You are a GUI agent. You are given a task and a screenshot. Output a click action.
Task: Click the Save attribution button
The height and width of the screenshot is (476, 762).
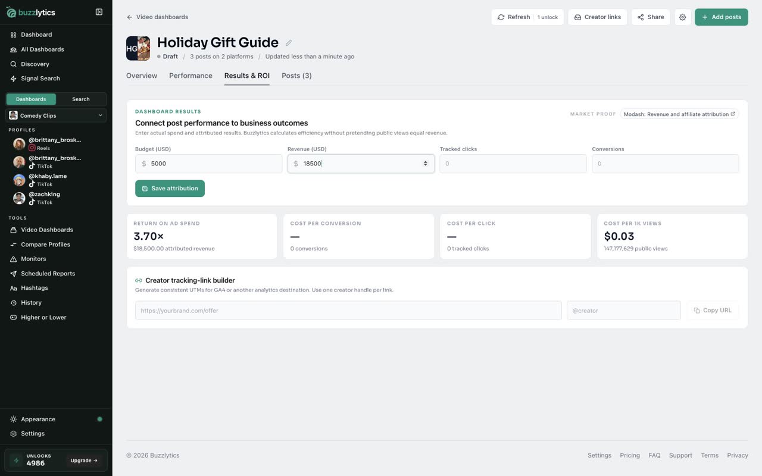pyautogui.click(x=170, y=189)
